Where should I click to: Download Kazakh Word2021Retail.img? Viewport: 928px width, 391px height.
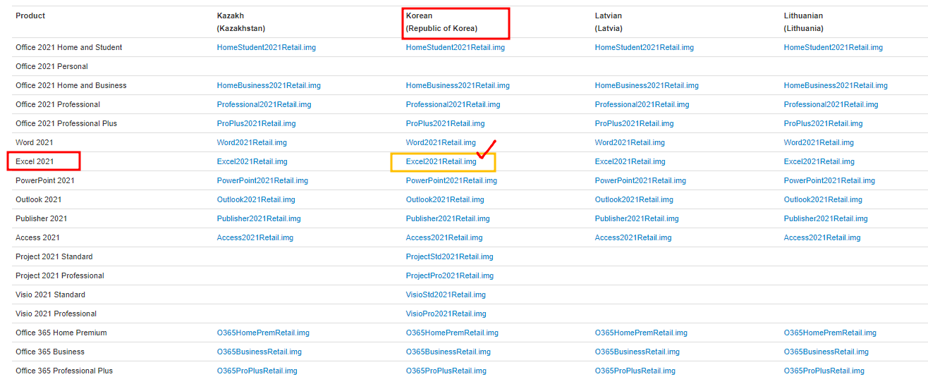click(252, 142)
